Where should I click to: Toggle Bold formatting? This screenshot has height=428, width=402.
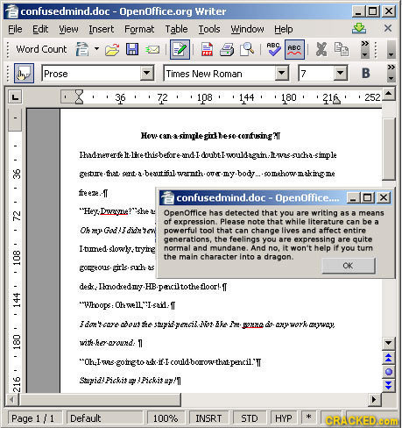point(365,73)
